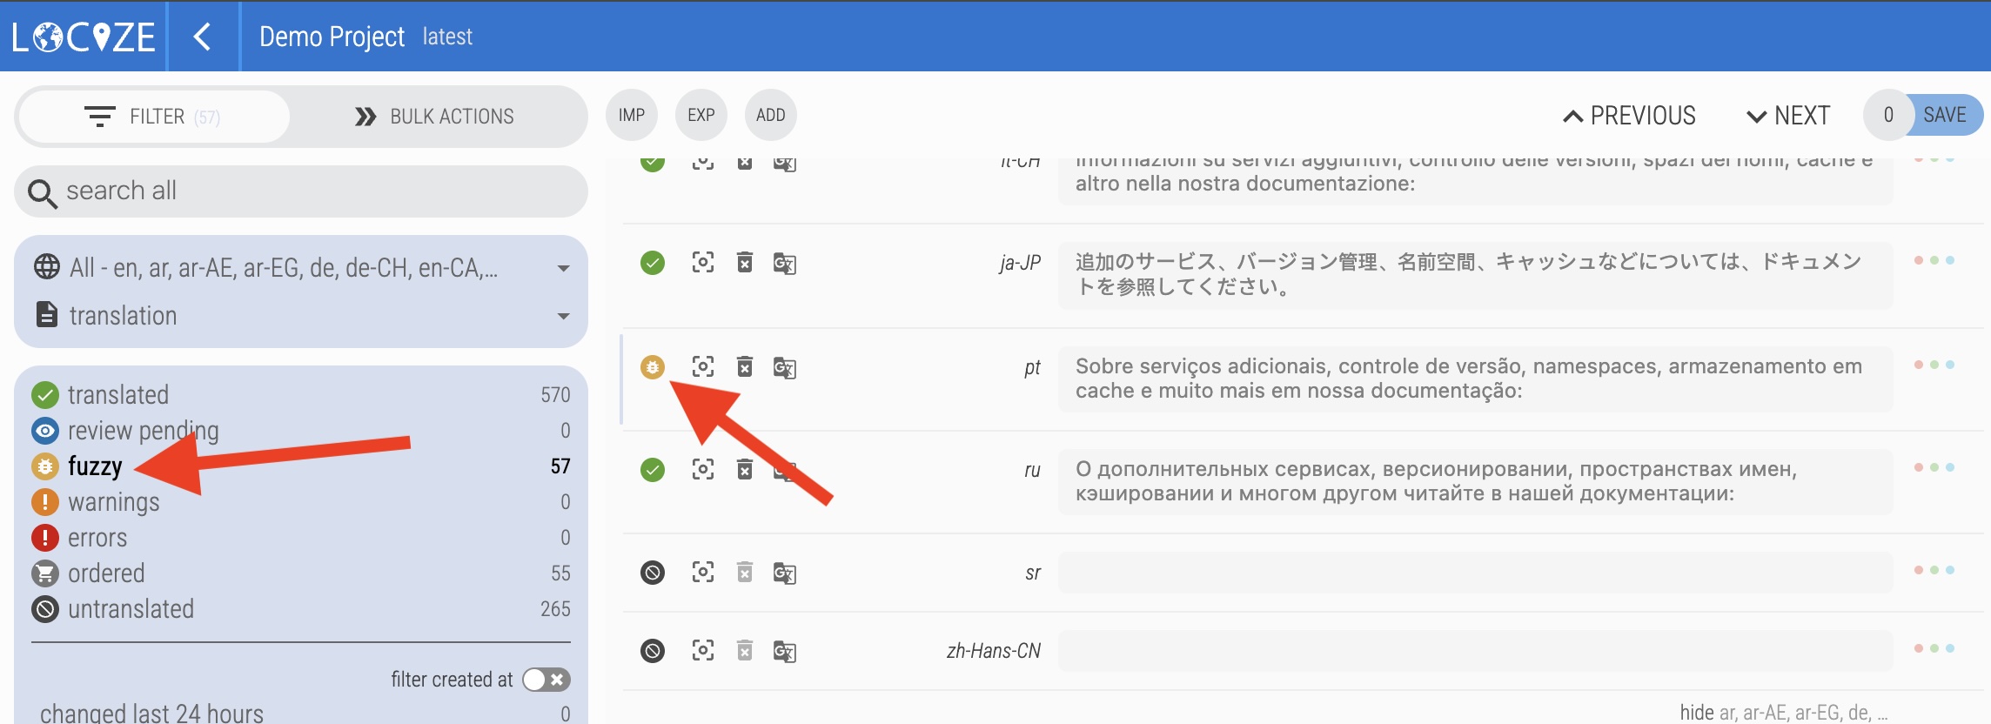Click machine translate icon in zh-Hans-CN row
The image size is (1991, 724).
(x=784, y=651)
